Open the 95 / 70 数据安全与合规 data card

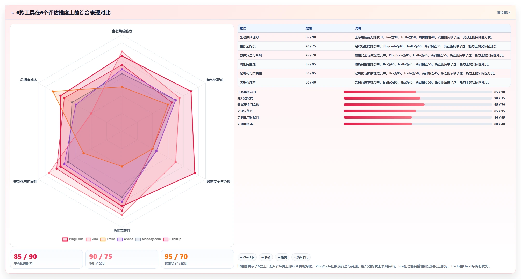(x=197, y=259)
